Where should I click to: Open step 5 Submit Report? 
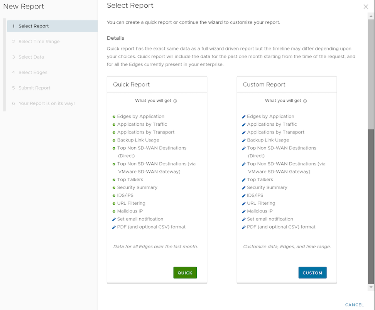(x=34, y=88)
